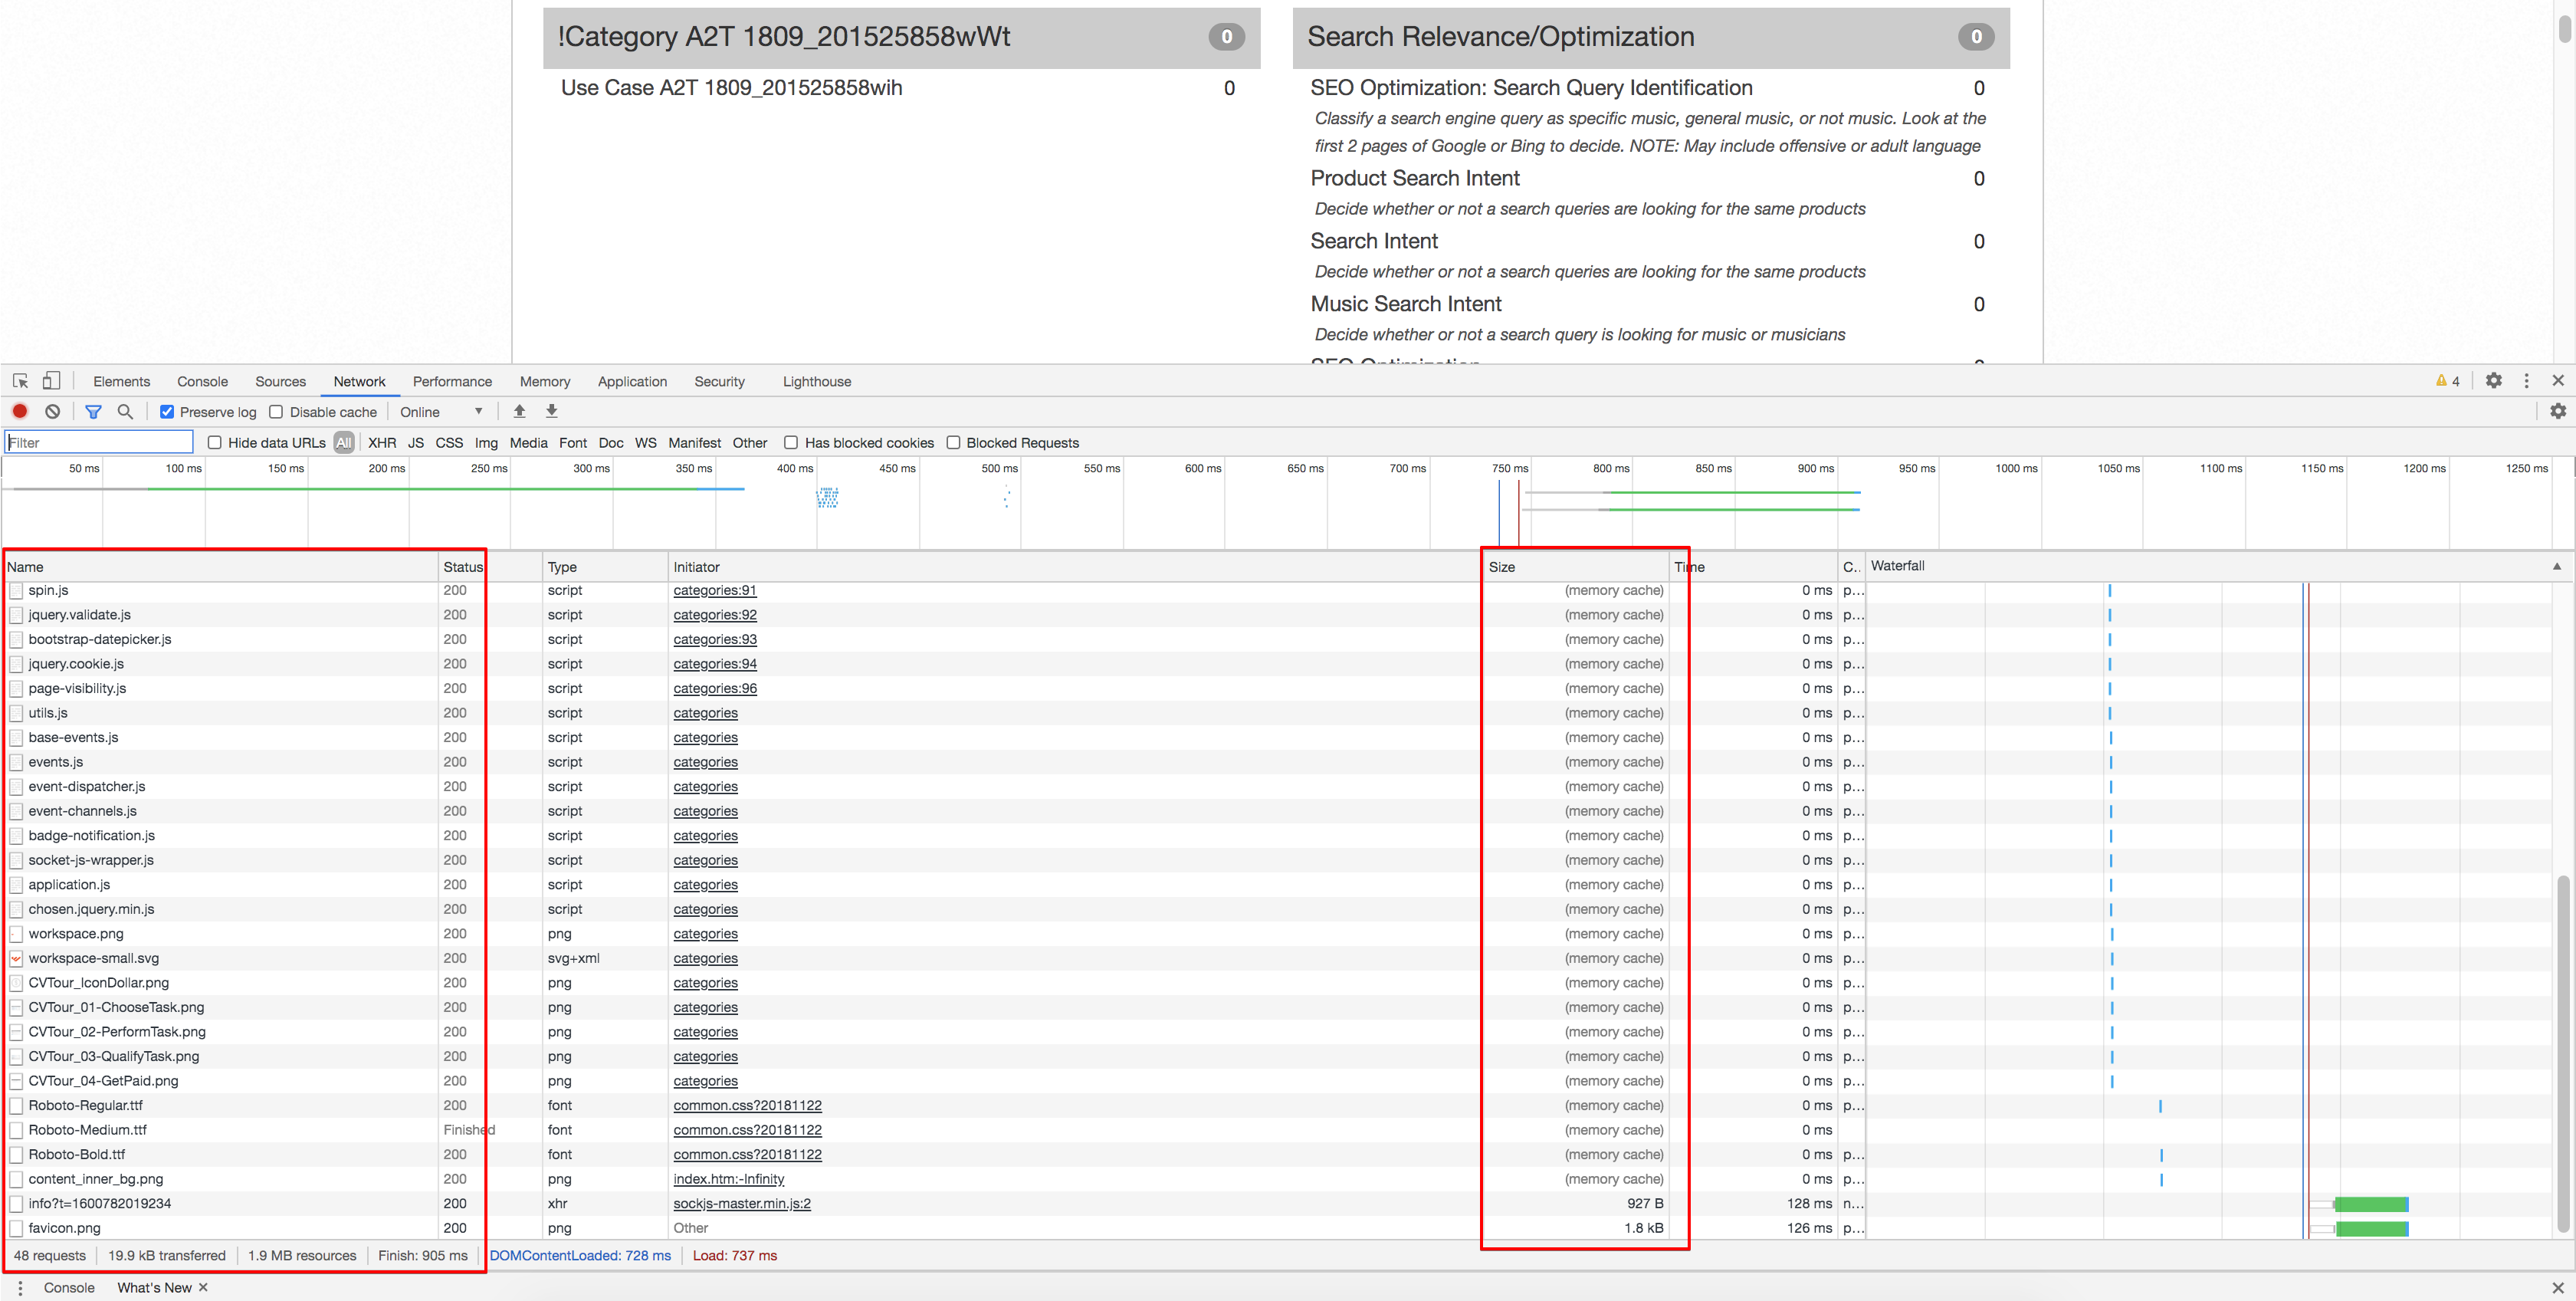Viewport: 2576px width, 1301px height.
Task: Sort by the Size column header
Action: [1576, 566]
